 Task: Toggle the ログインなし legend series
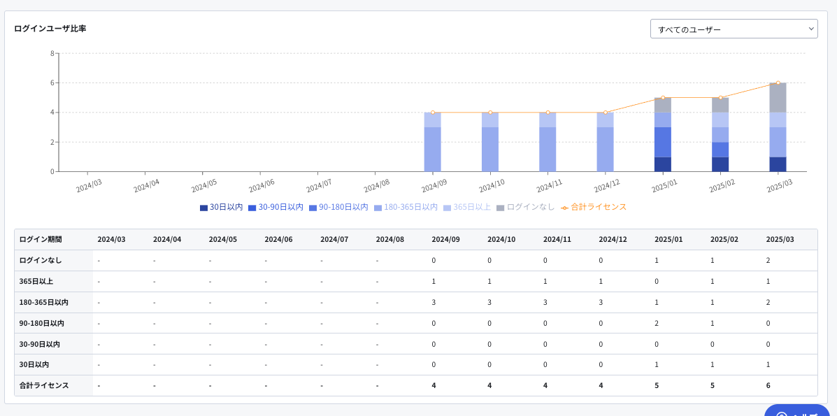point(526,207)
